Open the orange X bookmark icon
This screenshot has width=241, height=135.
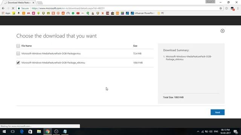pos(102,13)
